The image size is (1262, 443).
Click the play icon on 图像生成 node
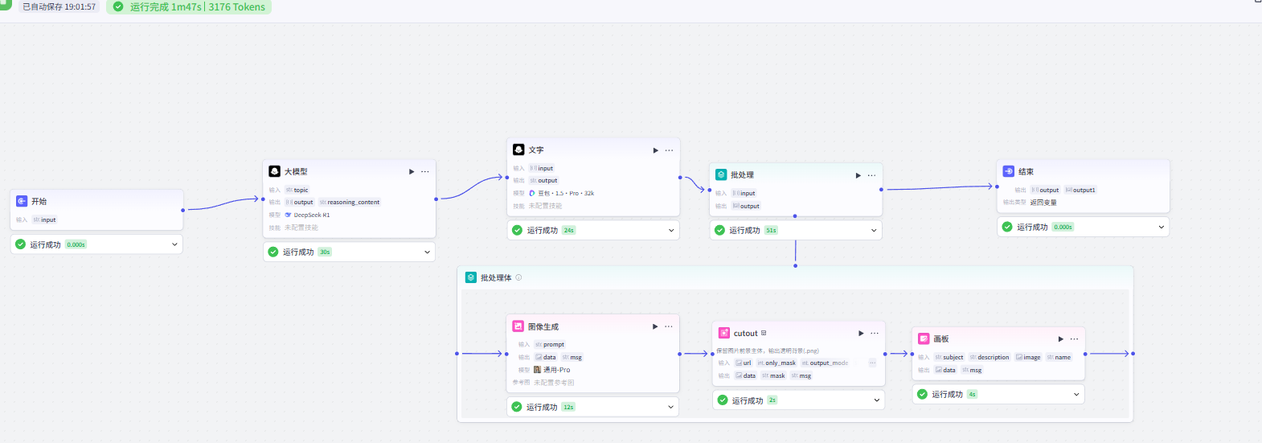coord(655,326)
